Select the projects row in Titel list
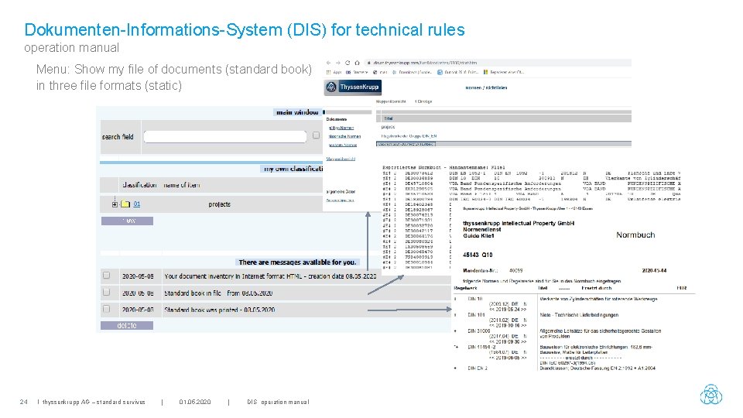The width and height of the screenshot is (743, 418). 388,127
